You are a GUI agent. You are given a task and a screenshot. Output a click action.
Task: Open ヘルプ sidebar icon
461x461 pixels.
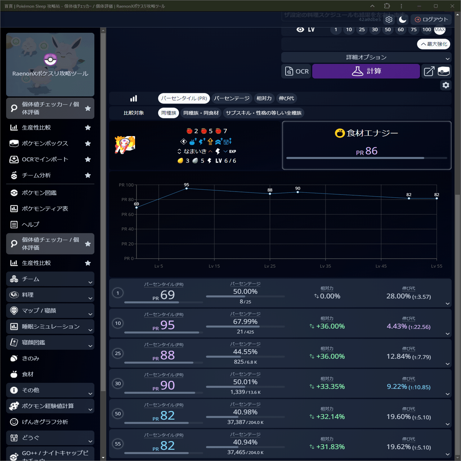pos(14,224)
